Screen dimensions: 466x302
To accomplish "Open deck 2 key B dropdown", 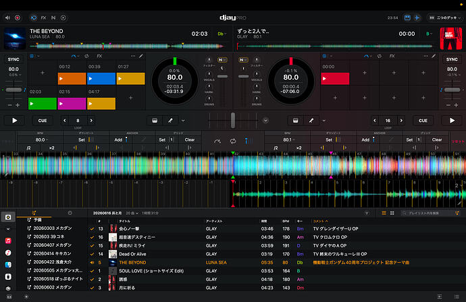I will (429, 34).
